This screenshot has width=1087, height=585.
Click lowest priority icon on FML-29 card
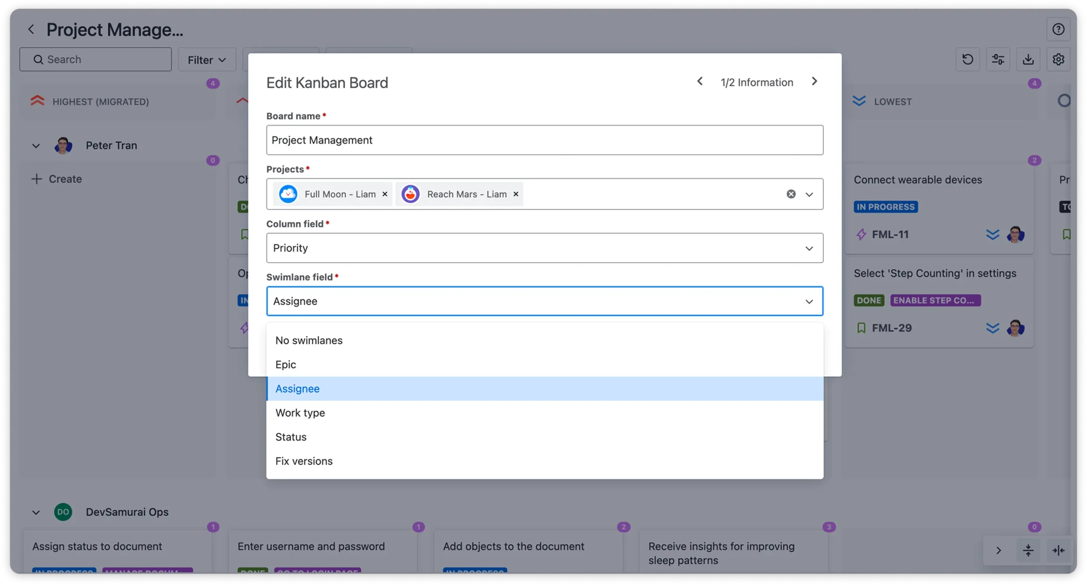click(x=992, y=328)
